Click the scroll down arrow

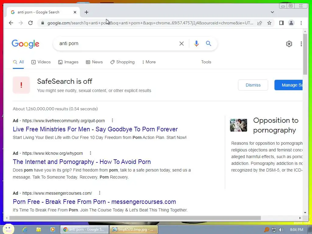point(305,212)
